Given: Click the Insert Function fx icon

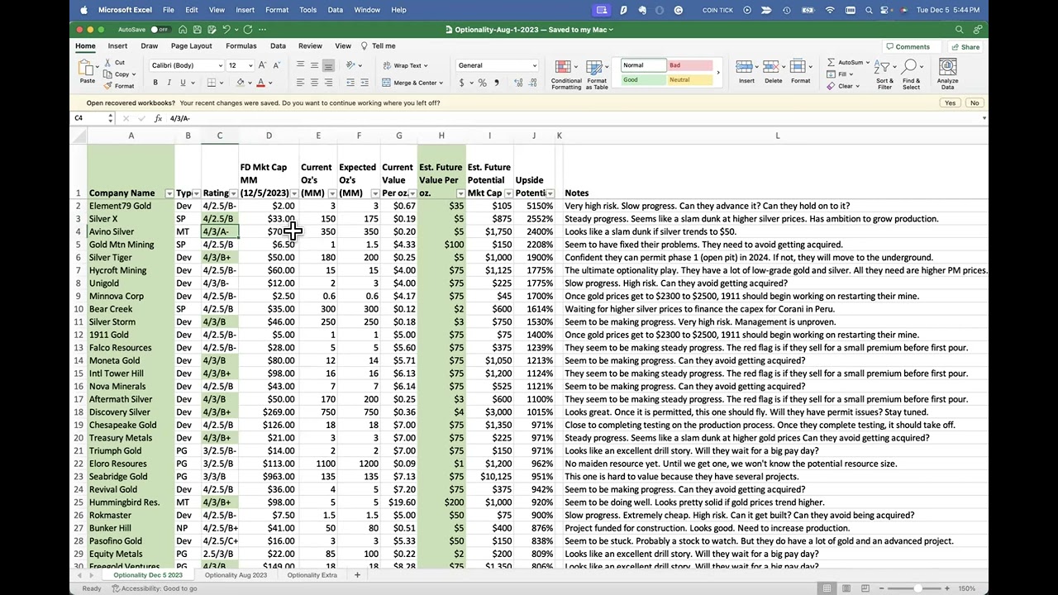Looking at the screenshot, I should (158, 118).
